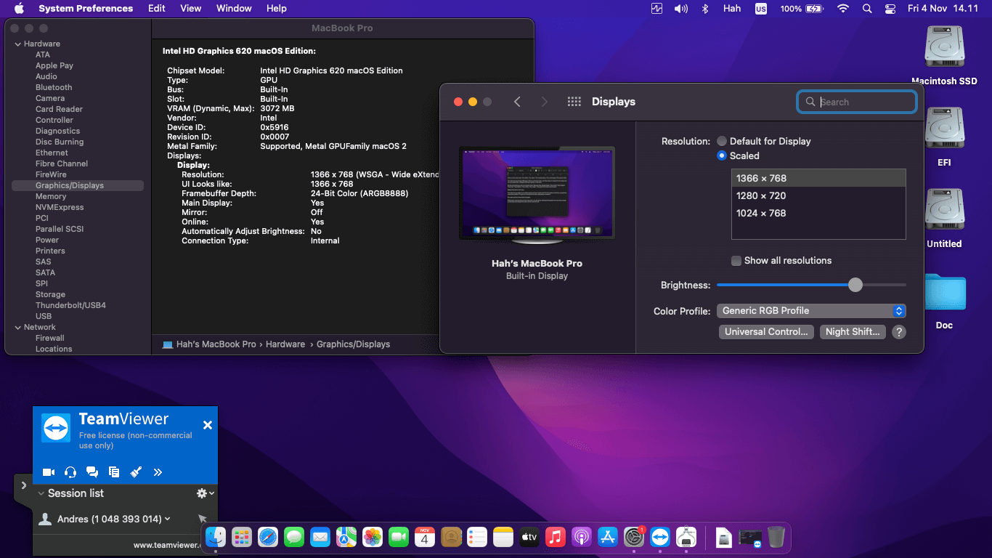The width and height of the screenshot is (992, 558).
Task: Select the Scaled resolution radio button
Action: [x=722, y=155]
